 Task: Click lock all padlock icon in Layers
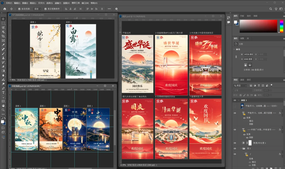pyautogui.click(x=255, y=95)
